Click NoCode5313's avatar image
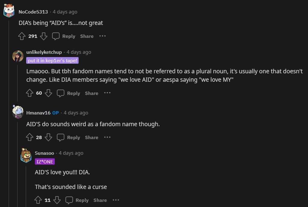The width and height of the screenshot is (308, 207). click(9, 11)
